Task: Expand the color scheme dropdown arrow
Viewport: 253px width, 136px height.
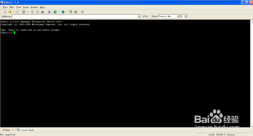Action: coord(59,12)
